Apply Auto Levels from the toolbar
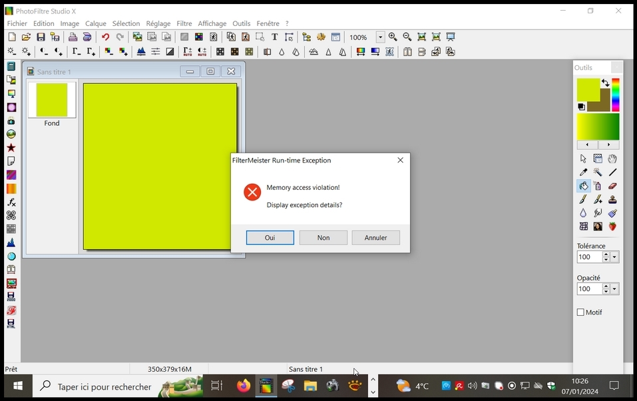The image size is (637, 401). (188, 52)
